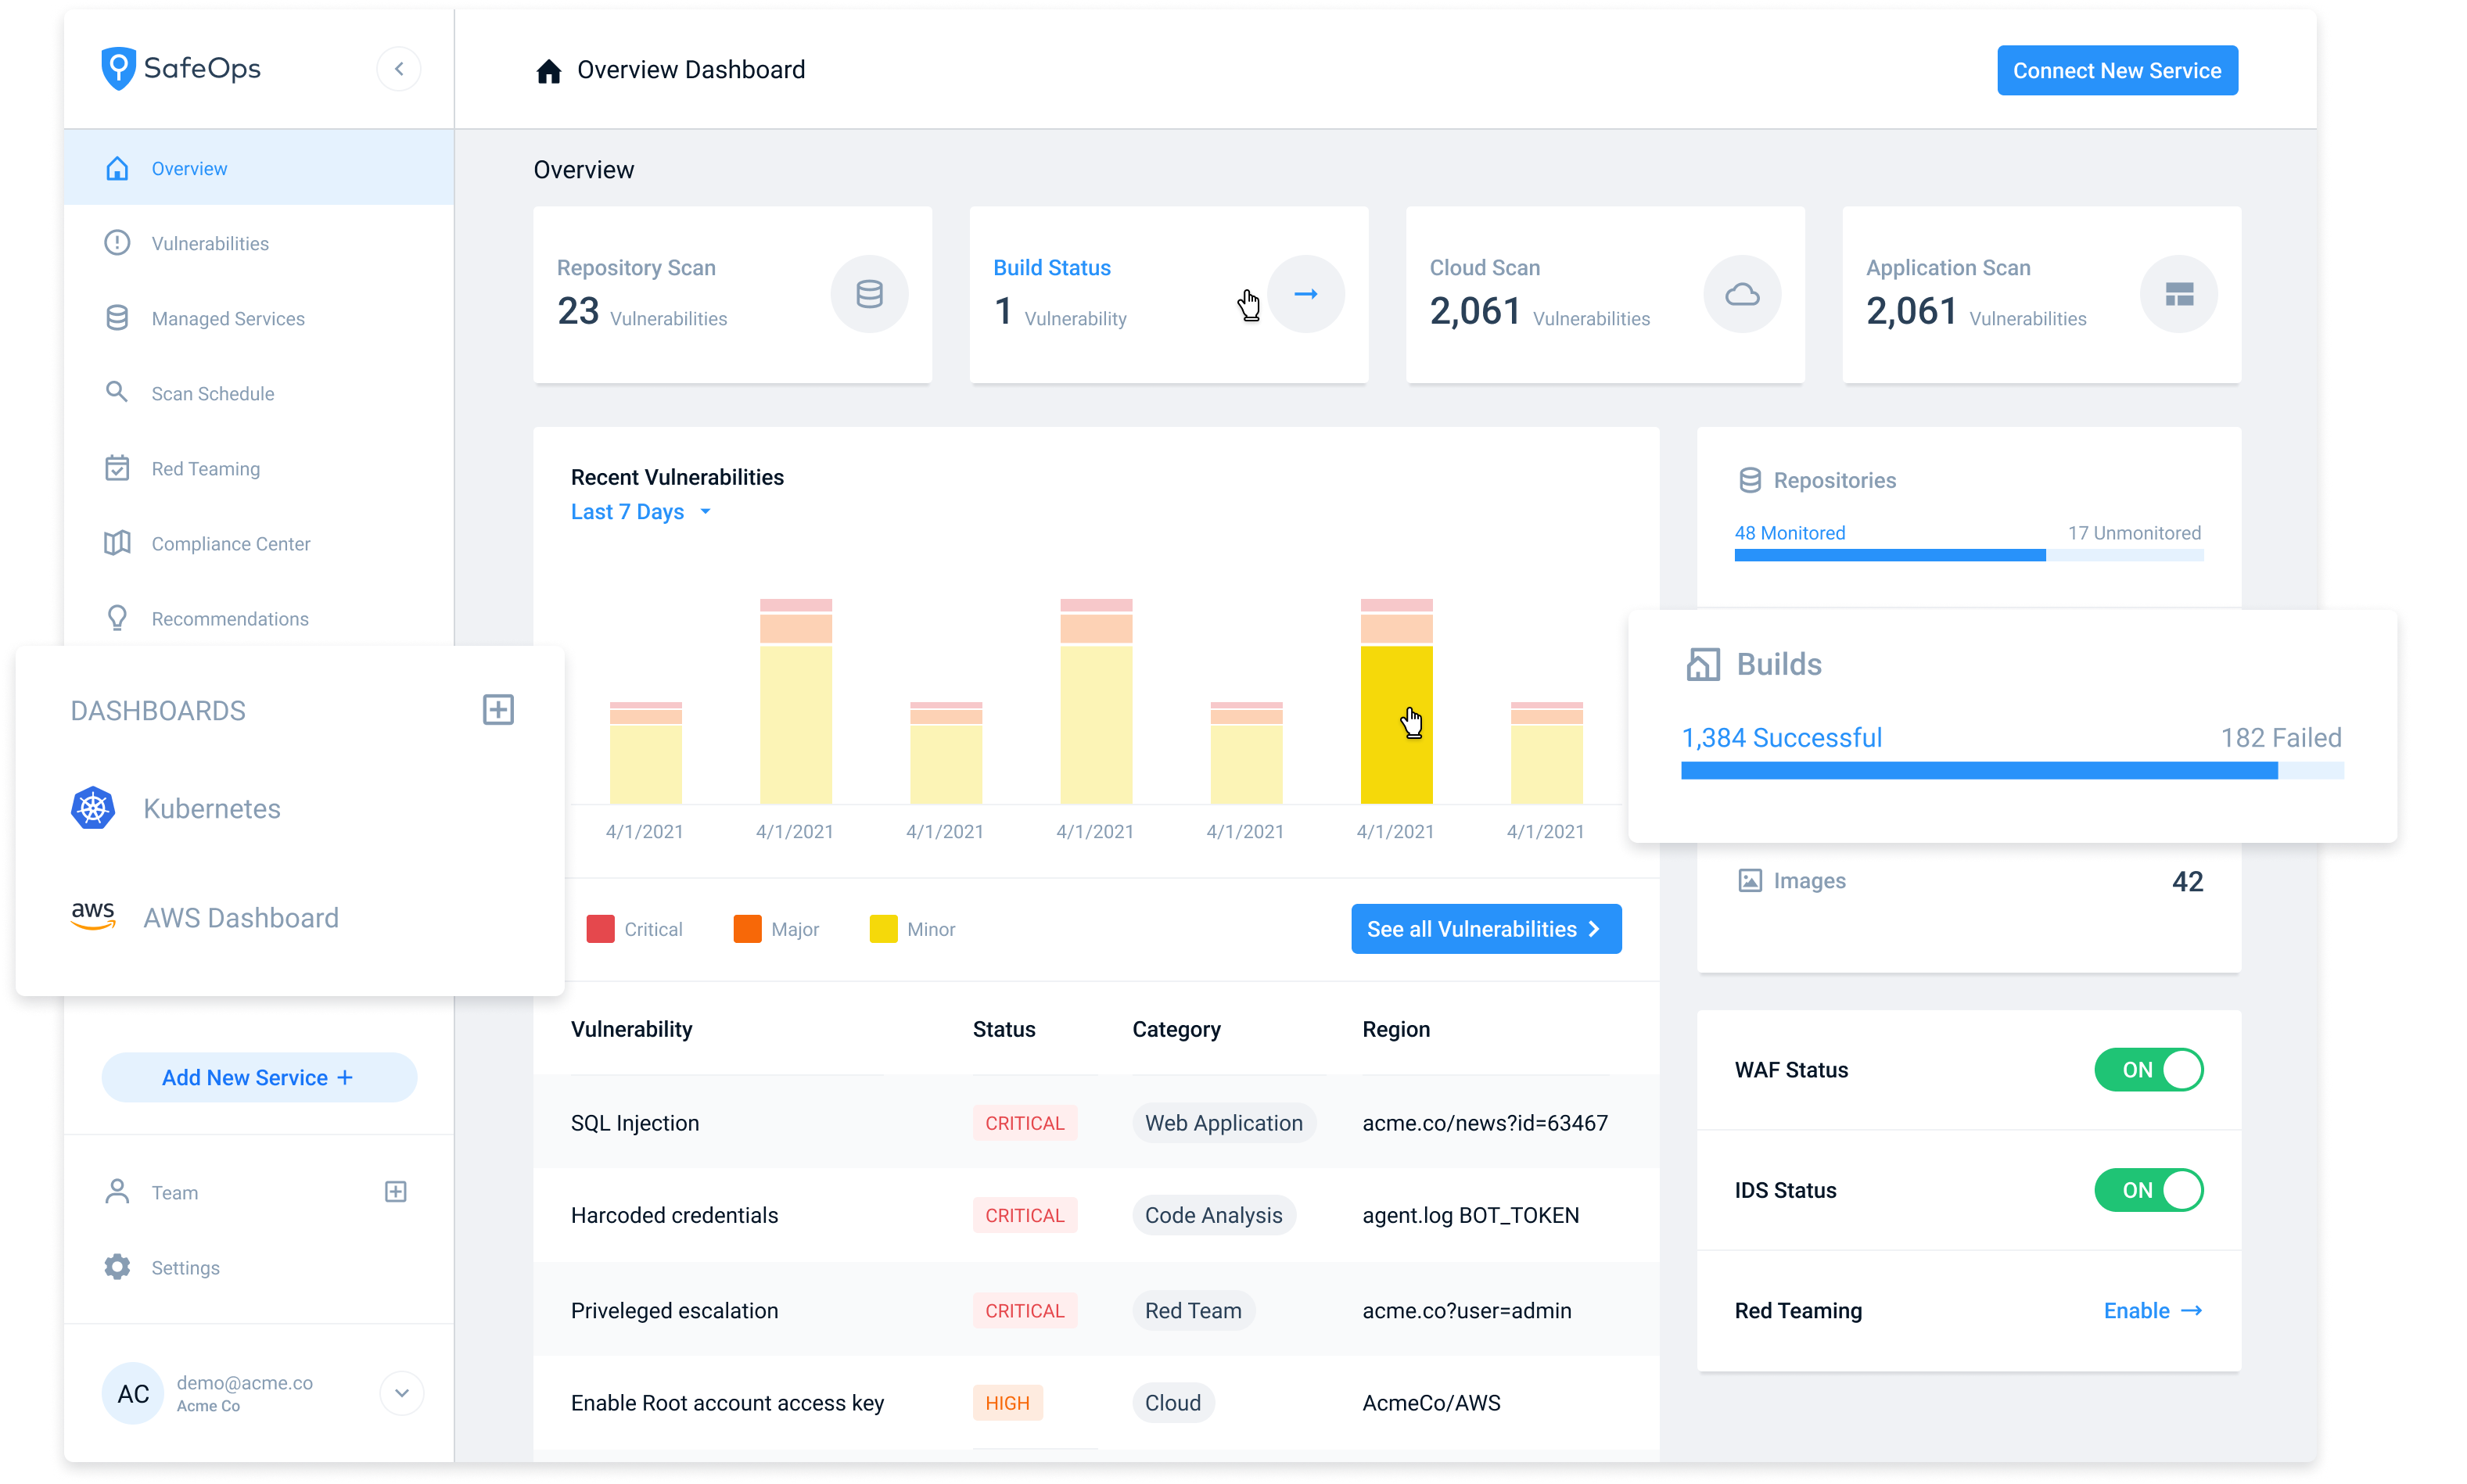
Task: Open the Kubernetes dashboard icon
Action: (x=92, y=808)
